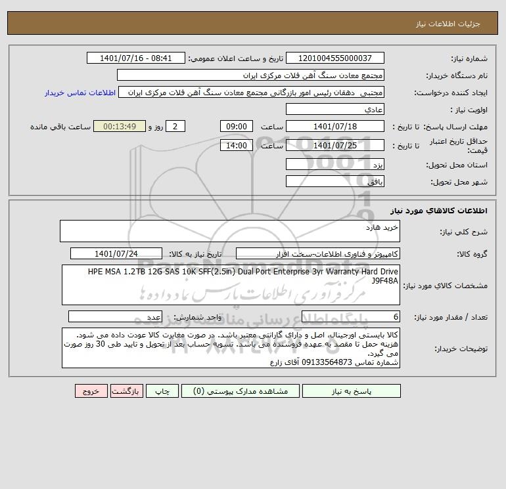Open اطلاعات تماس خریدار link
Image resolution: width=506 pixels, height=489 pixels.
(80, 93)
